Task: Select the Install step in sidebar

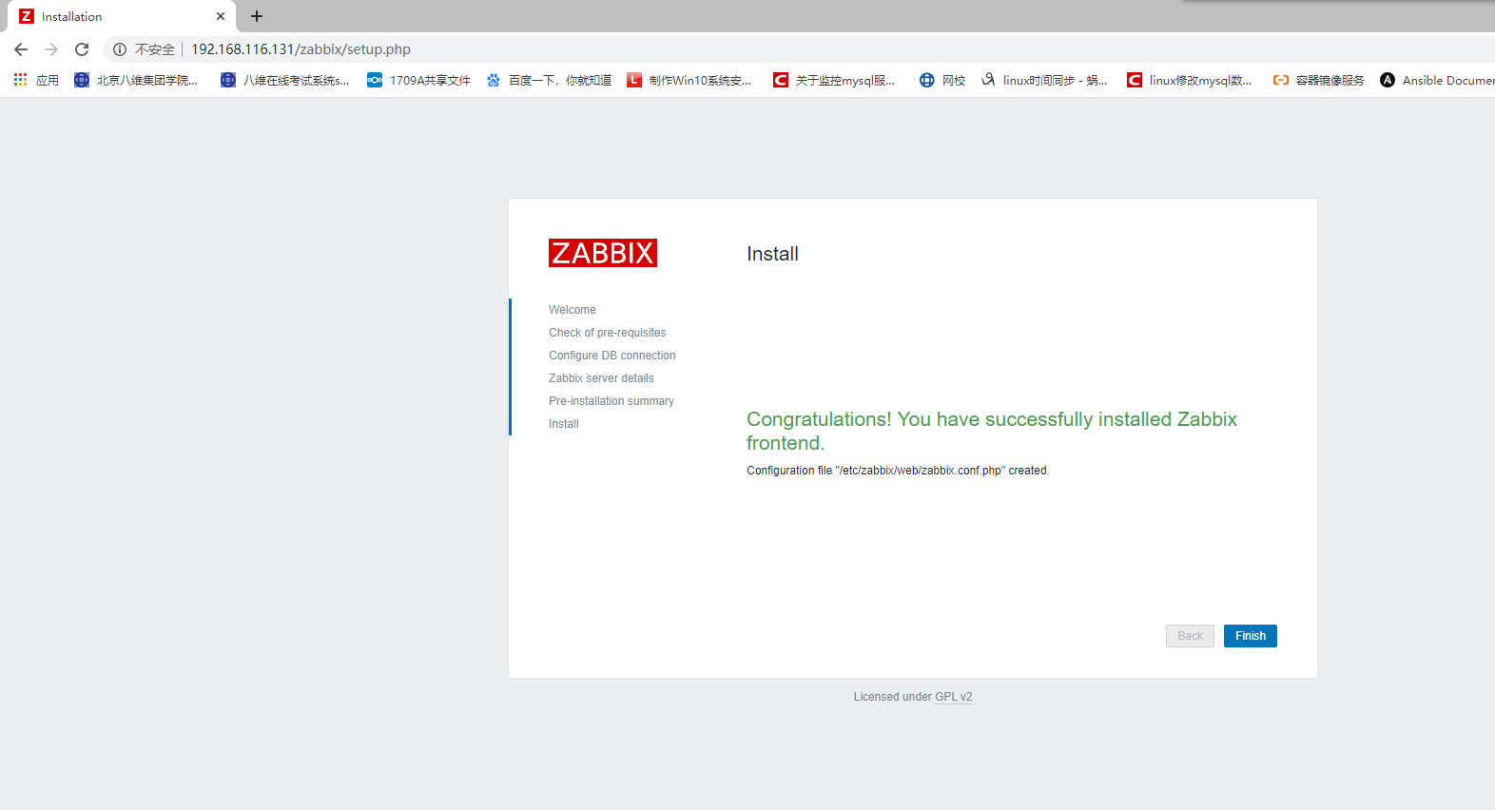Action: 564,424
